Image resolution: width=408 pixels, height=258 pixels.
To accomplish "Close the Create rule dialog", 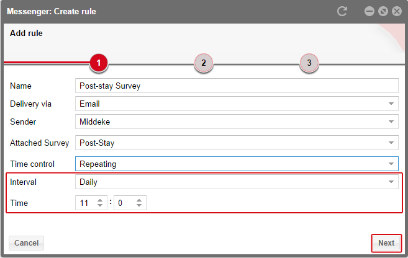I will (397, 11).
